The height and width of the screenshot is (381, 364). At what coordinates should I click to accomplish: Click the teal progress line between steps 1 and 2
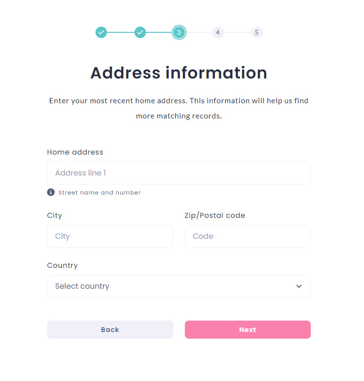[121, 32]
